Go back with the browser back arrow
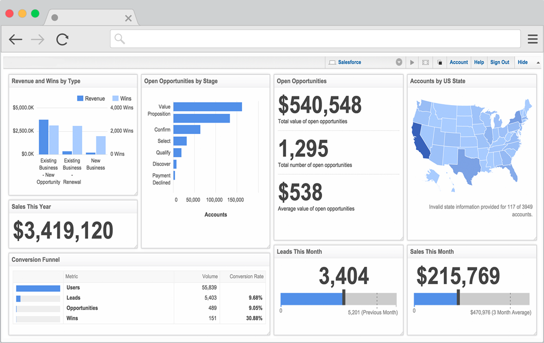 [x=16, y=39]
